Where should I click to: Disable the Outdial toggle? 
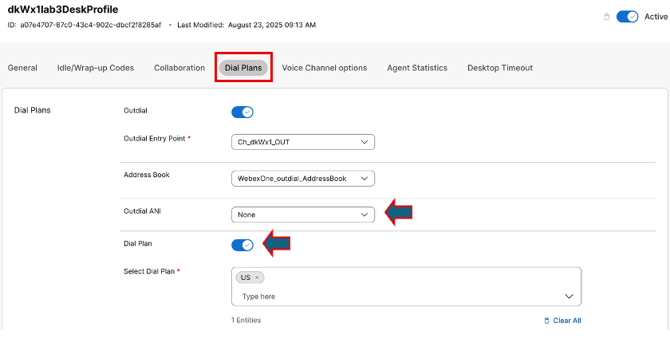click(242, 112)
